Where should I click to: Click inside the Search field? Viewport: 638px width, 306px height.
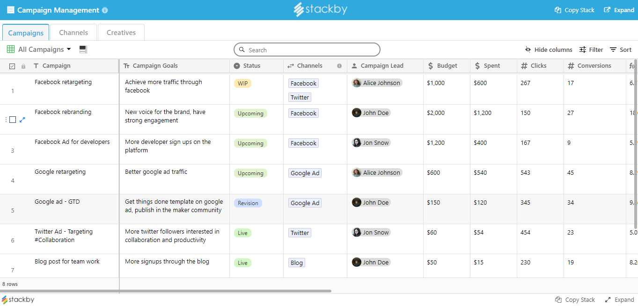click(x=307, y=50)
